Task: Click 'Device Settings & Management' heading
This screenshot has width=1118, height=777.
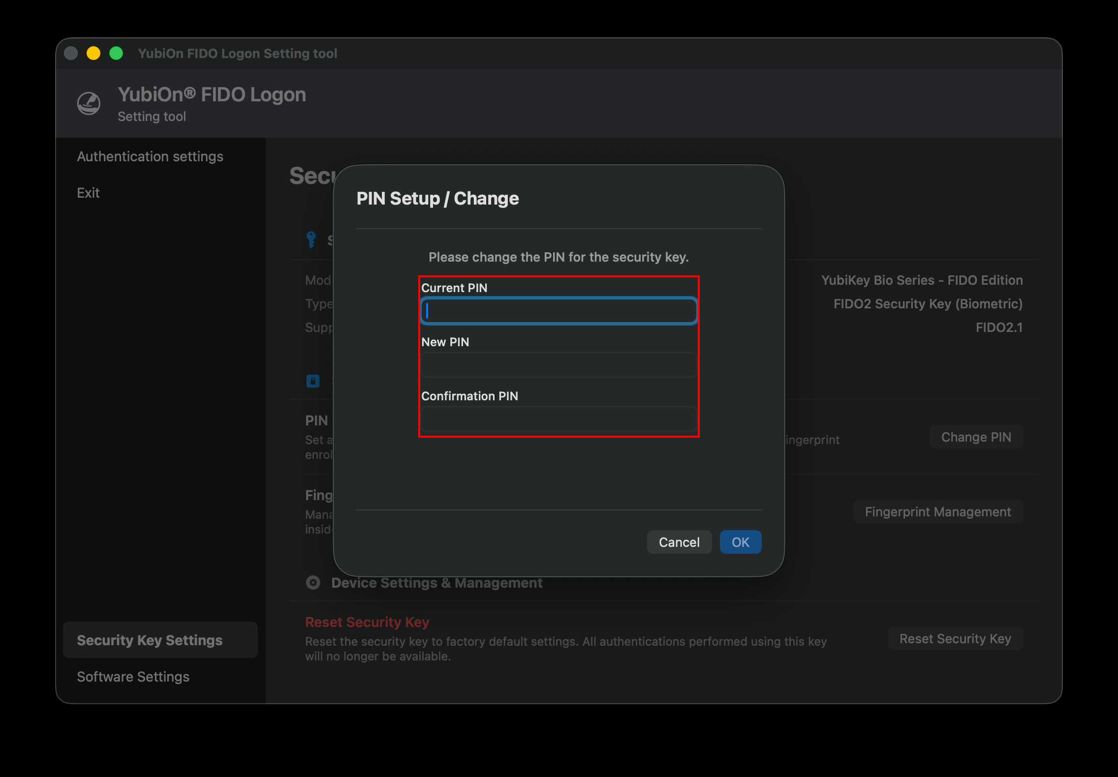Action: 436,583
